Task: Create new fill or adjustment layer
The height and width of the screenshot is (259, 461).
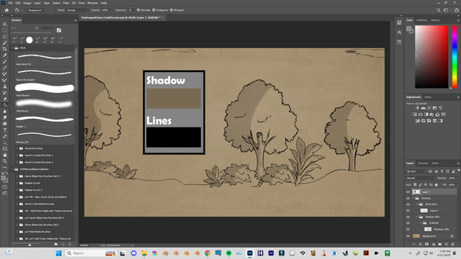Action: [434, 244]
